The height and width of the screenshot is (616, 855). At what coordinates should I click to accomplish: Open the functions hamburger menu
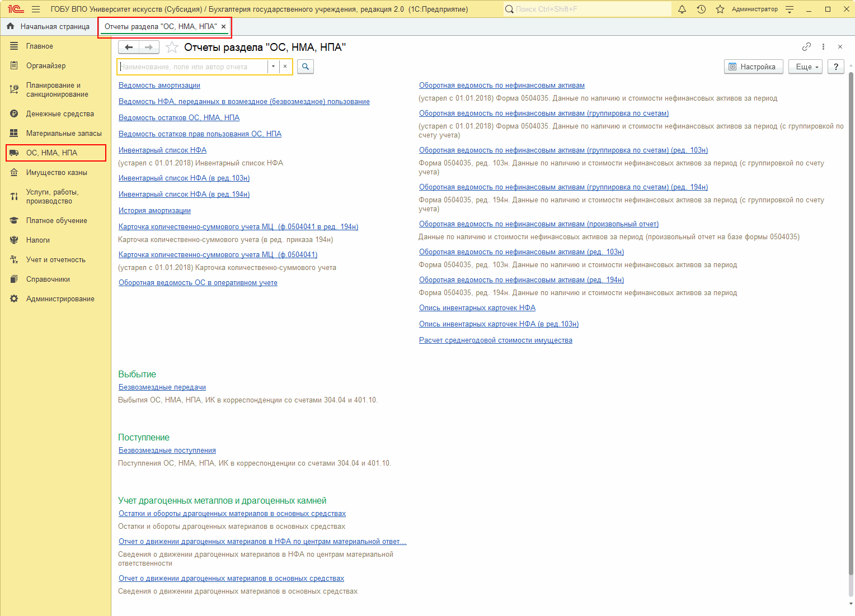[x=36, y=9]
